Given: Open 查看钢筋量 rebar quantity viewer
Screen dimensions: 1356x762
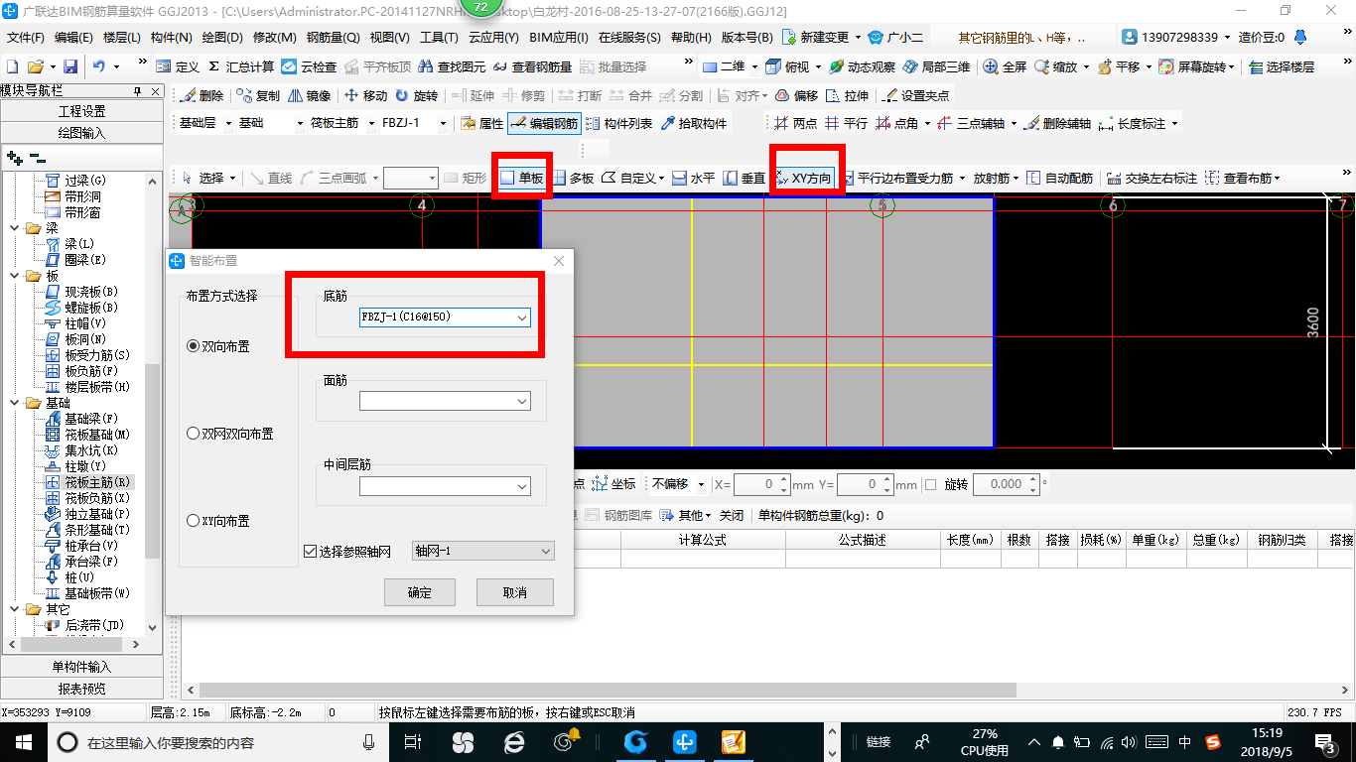Looking at the screenshot, I should (533, 66).
